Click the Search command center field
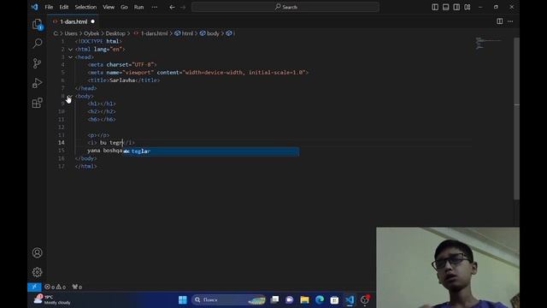 tap(285, 7)
